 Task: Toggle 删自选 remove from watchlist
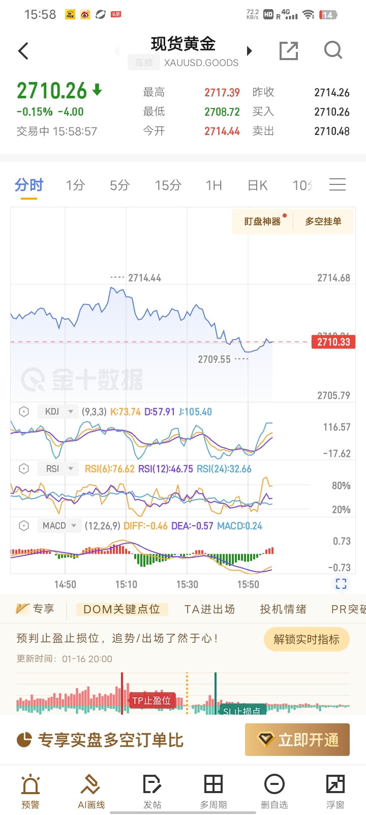(x=274, y=791)
